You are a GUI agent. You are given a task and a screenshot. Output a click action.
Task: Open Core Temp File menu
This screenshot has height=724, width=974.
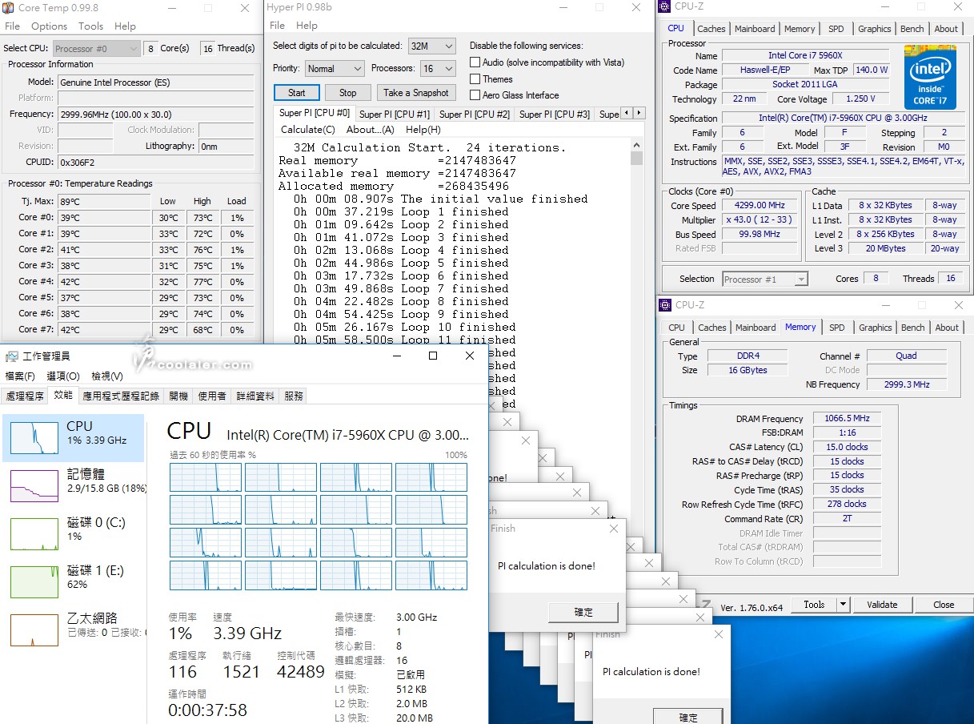(x=13, y=26)
